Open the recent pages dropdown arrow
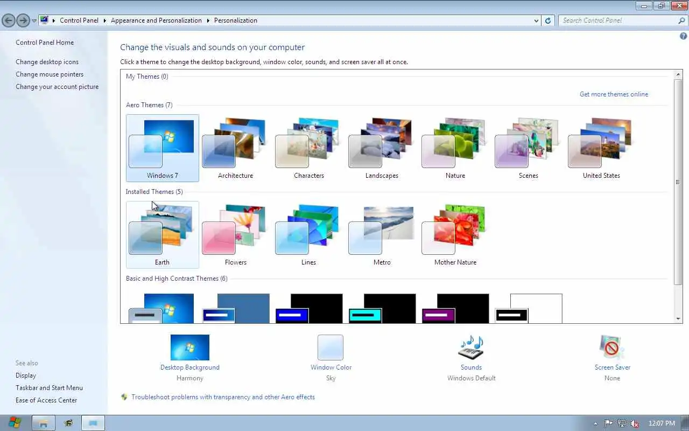Viewport: 689px width, 431px height. click(34, 21)
